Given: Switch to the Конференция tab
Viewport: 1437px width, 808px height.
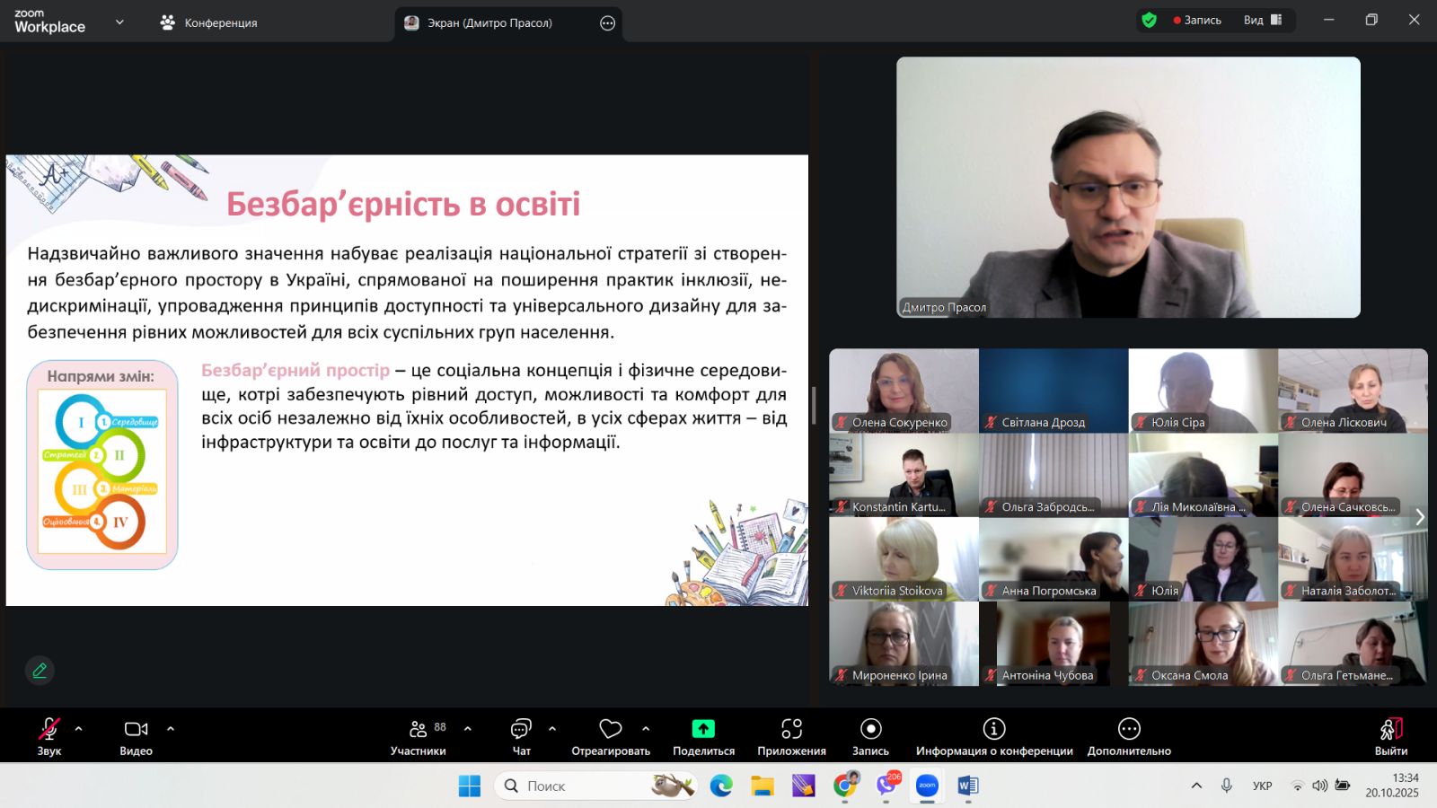Looking at the screenshot, I should [x=208, y=22].
